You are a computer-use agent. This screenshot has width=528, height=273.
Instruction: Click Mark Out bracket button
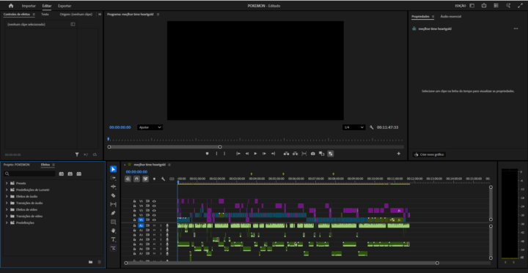(x=224, y=154)
